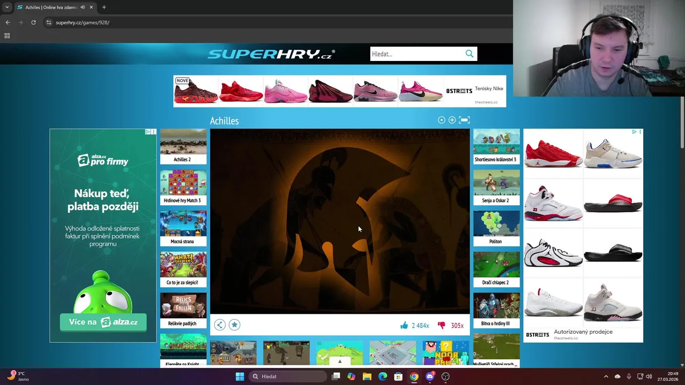The width and height of the screenshot is (685, 385).
Task: Click Autorizovaný prodejce ad link
Action: [583, 332]
